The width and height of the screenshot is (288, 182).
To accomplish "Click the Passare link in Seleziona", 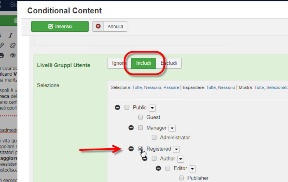I will pyautogui.click(x=171, y=87).
